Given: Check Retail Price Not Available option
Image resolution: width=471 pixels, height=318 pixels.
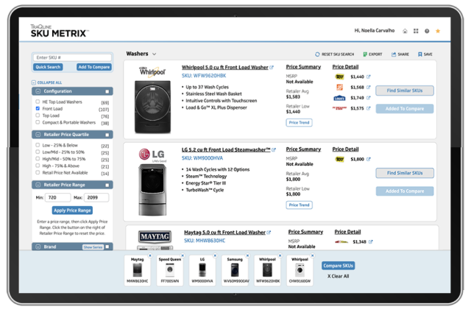Looking at the screenshot, I should (x=38, y=172).
